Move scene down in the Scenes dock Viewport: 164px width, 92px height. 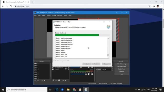click(x=44, y=80)
